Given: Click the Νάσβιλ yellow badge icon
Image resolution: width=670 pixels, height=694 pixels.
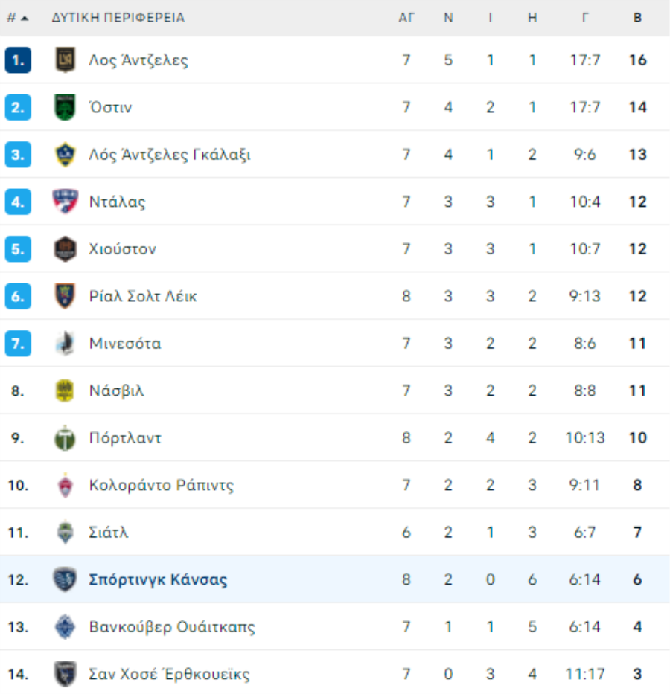Looking at the screenshot, I should click(x=65, y=391).
